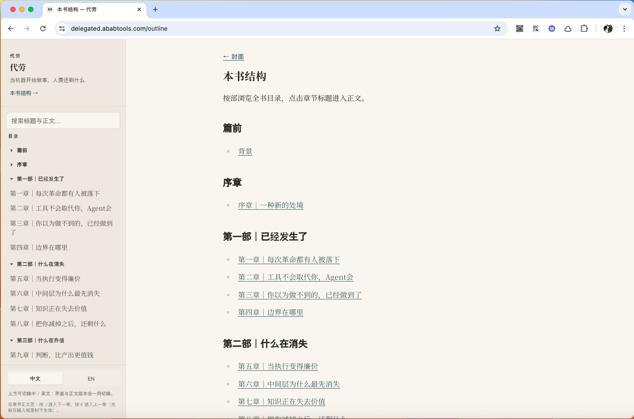Click the address bar URL
Screen dimensions: 634x419
[x=119, y=29]
